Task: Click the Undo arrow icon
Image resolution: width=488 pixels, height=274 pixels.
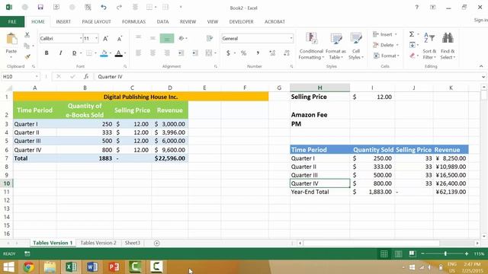Action: (x=104, y=7)
